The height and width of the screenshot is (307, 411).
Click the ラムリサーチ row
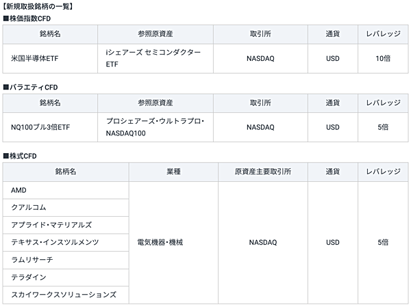coord(66,260)
